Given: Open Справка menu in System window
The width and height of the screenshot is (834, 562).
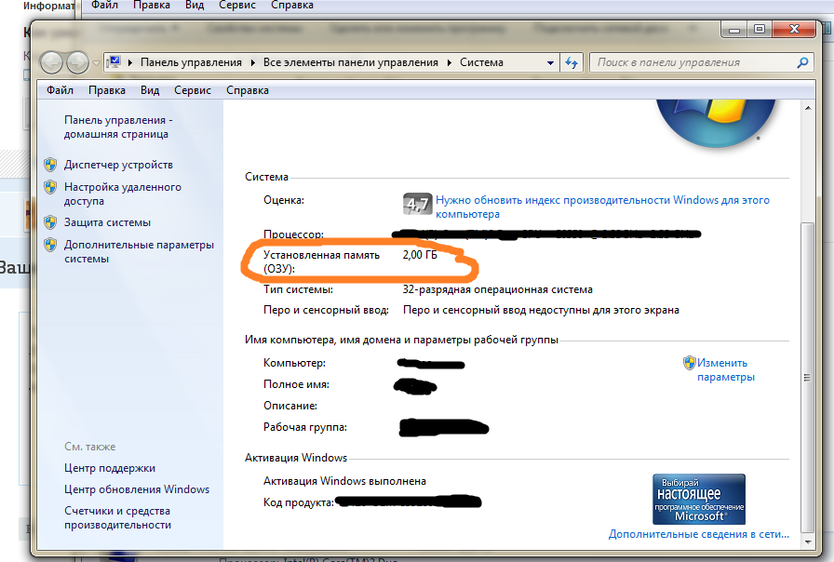Looking at the screenshot, I should click(248, 90).
